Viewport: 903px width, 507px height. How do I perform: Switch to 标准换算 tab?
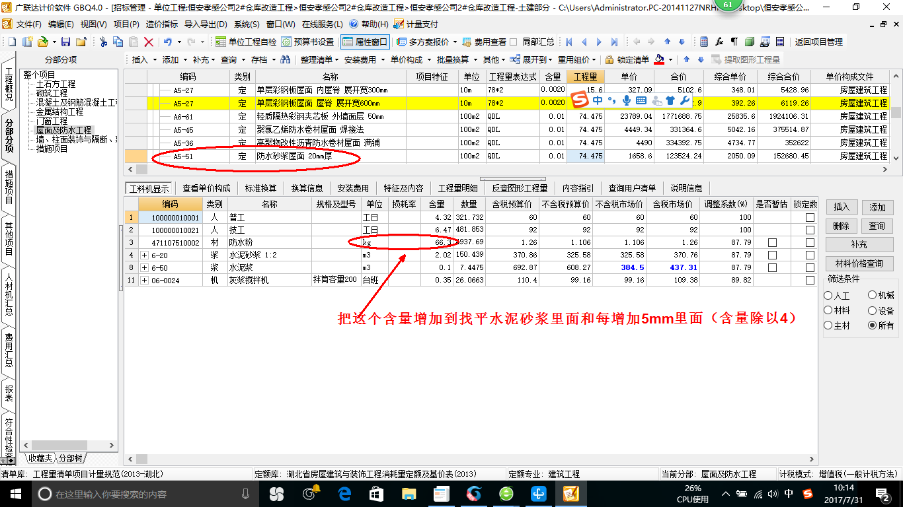click(260, 188)
